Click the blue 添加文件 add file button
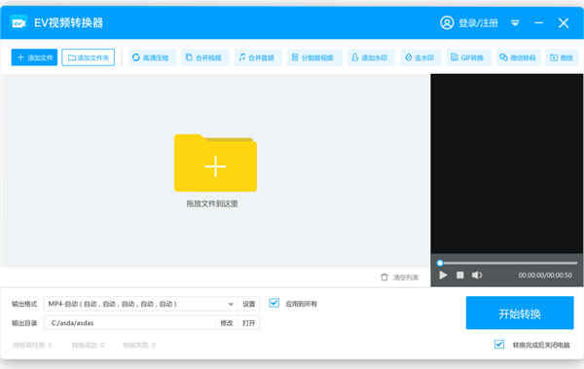The height and width of the screenshot is (369, 584). coord(34,57)
